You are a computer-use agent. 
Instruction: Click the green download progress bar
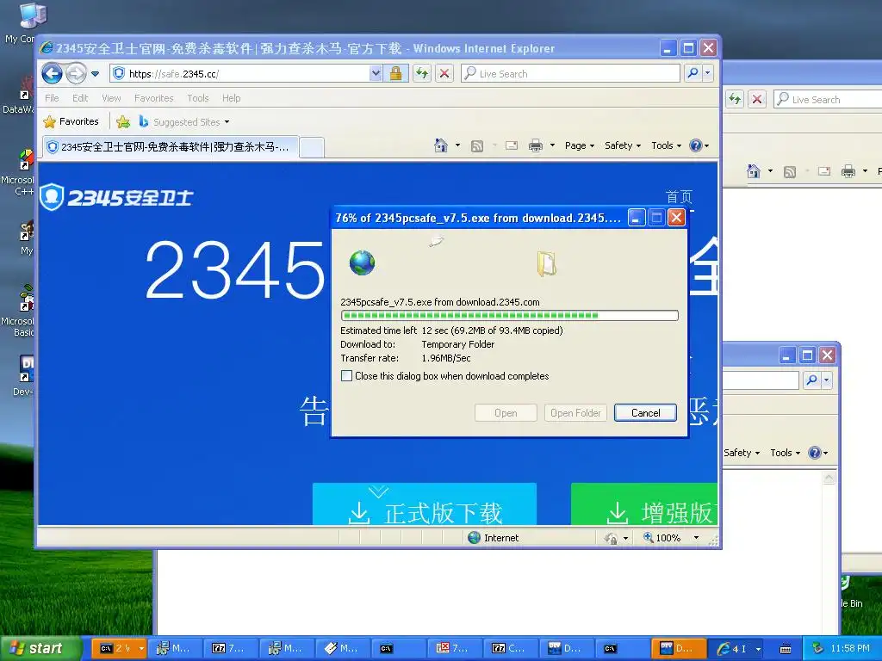(x=510, y=316)
